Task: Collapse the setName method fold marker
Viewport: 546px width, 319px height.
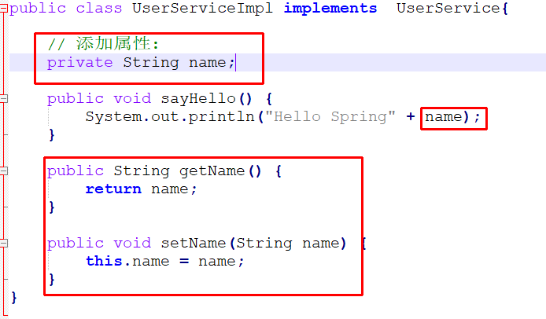Action: (x=3, y=243)
